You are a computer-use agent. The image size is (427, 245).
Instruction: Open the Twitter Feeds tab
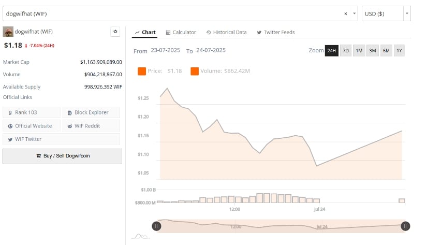(x=275, y=32)
